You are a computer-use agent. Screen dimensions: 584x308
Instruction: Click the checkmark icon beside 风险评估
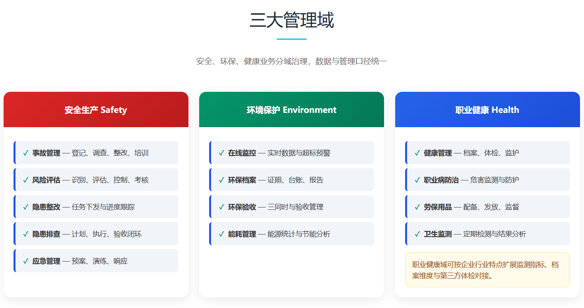point(25,180)
